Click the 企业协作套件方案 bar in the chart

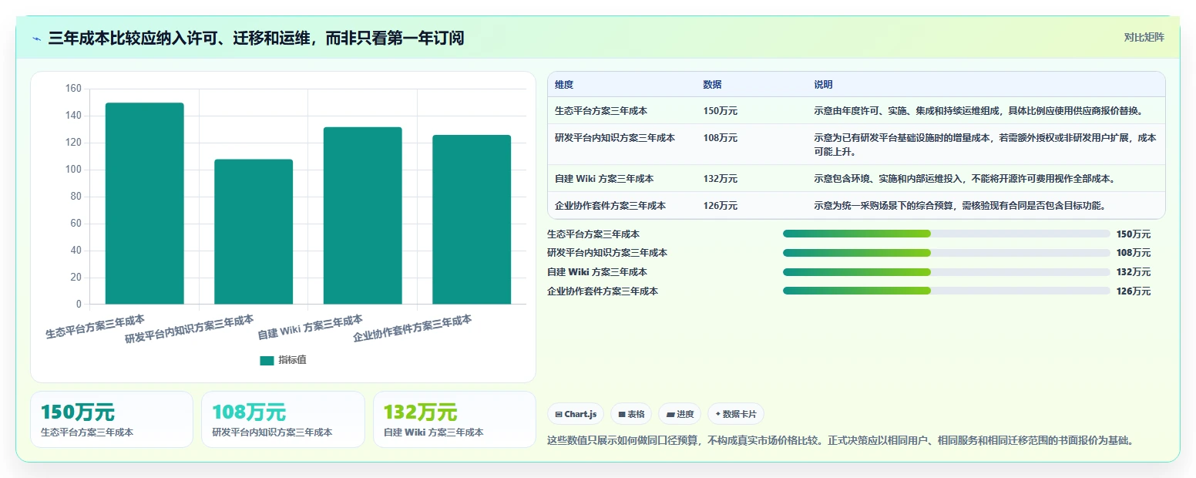[472, 219]
